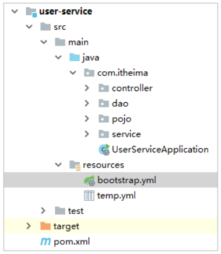The width and height of the screenshot is (221, 254).
Task: Expand the controller package
Action: (87, 88)
